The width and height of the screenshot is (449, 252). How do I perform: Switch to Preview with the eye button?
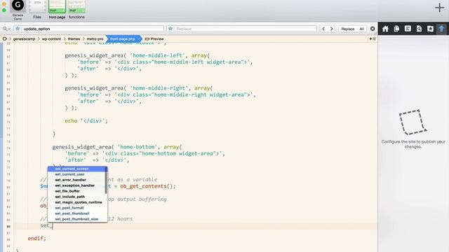coord(154,39)
